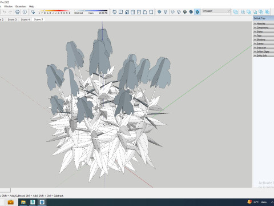Image resolution: width=274 pixels, height=206 pixels.
Task: Select Shaded face style
Action: [x=185, y=12]
